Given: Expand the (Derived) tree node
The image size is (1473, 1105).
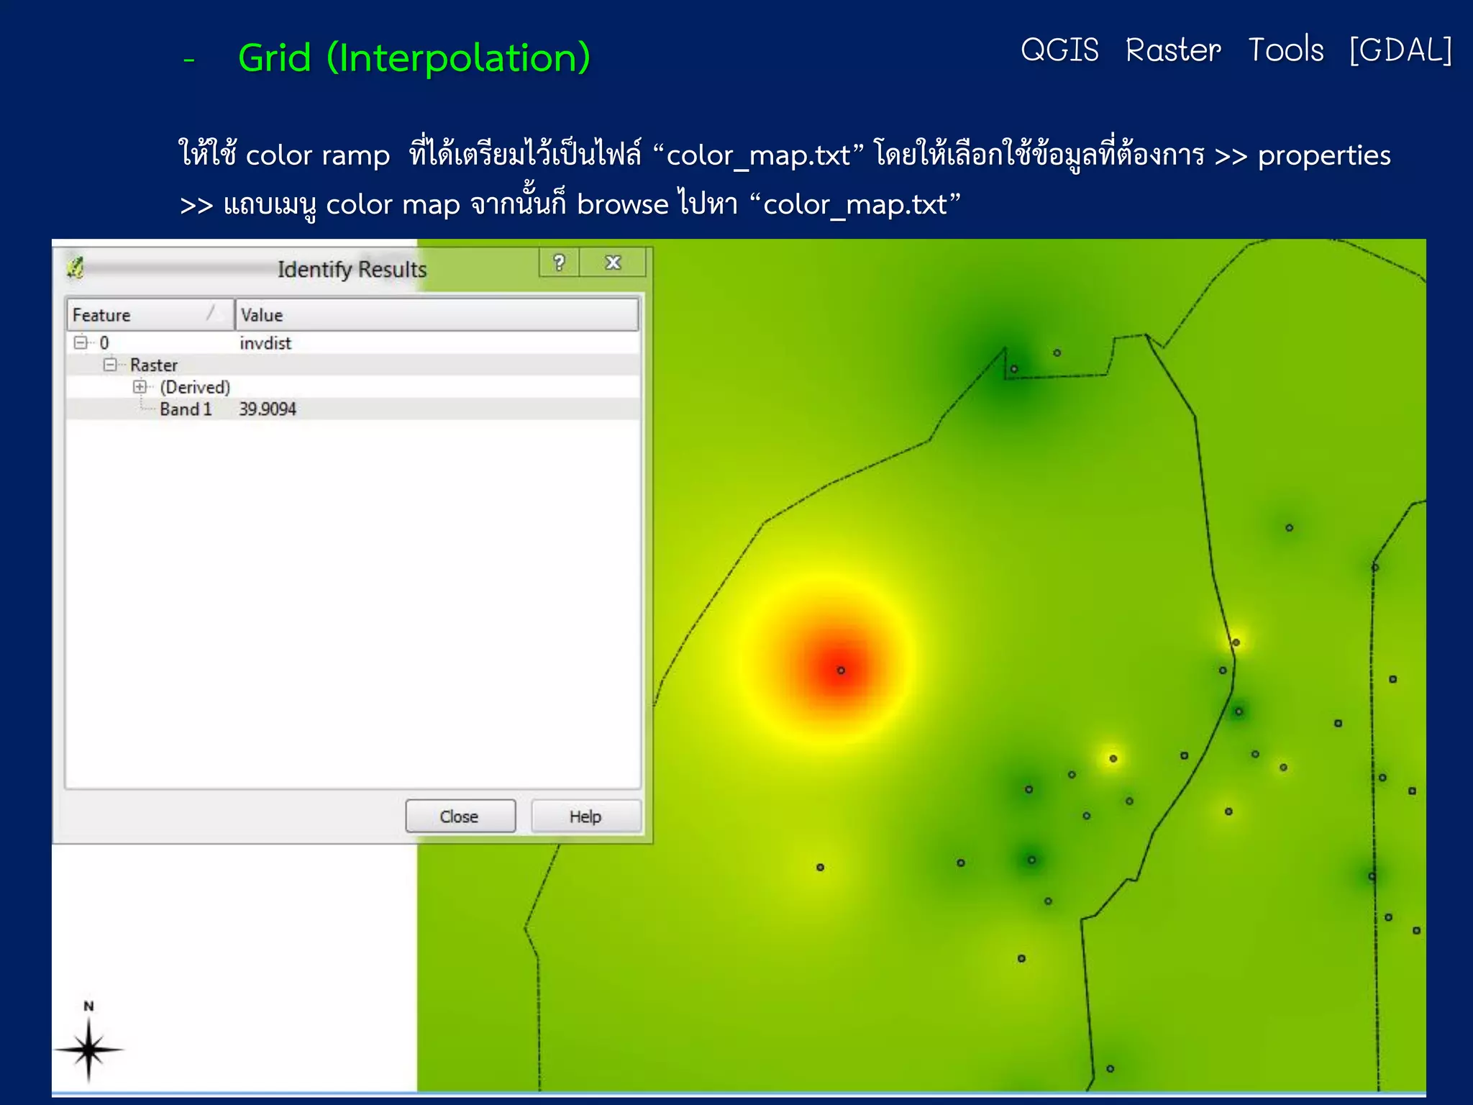Looking at the screenshot, I should click(x=140, y=387).
